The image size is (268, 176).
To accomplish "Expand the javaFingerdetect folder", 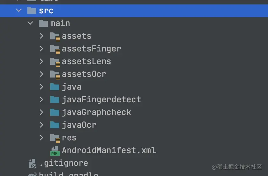I will coord(41,99).
